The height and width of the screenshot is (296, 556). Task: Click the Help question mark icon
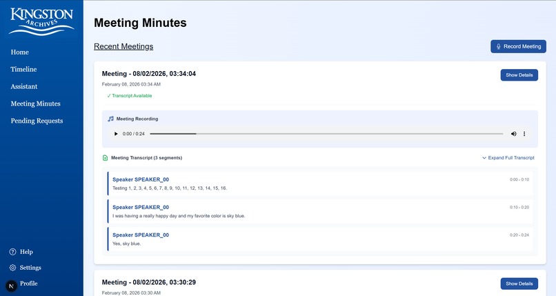[x=13, y=252]
